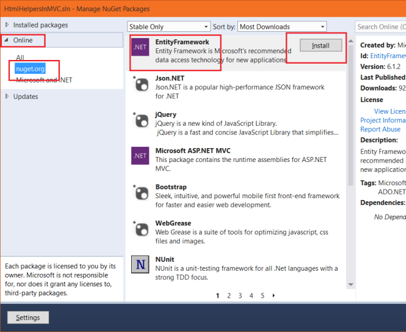Go to results page 4
This screenshot has height=332, width=406.
[251, 296]
